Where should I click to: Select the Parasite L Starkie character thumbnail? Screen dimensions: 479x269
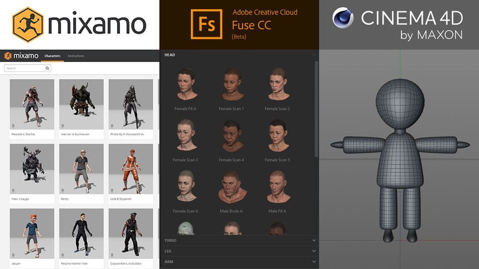click(x=32, y=104)
